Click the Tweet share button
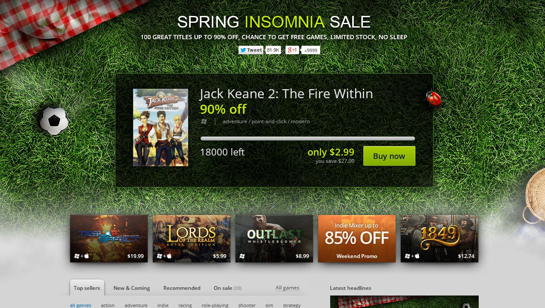 click(x=251, y=50)
